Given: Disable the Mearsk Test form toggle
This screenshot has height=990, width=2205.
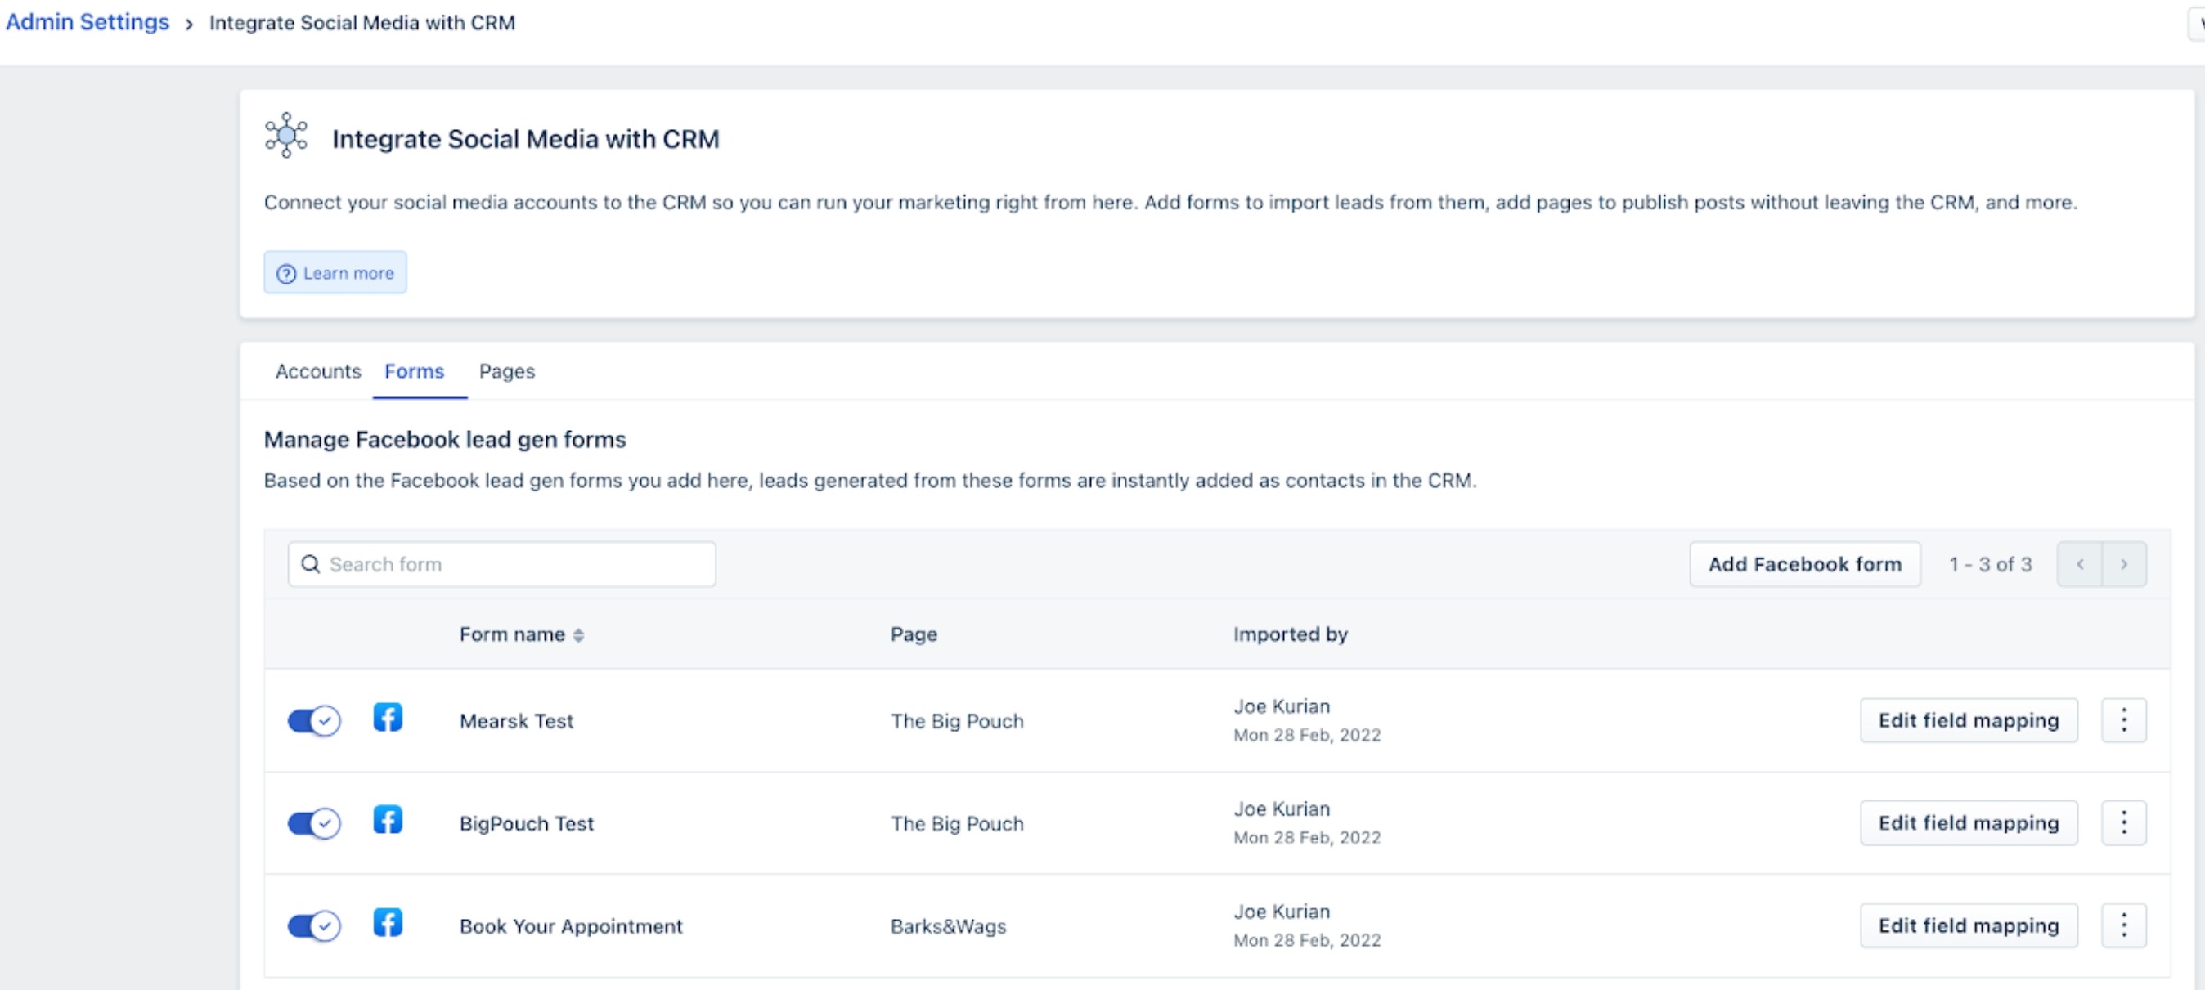Looking at the screenshot, I should click(313, 721).
